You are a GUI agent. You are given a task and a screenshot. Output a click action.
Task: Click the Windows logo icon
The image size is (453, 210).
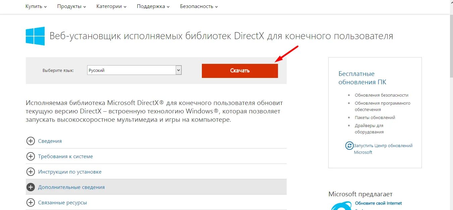click(35, 36)
